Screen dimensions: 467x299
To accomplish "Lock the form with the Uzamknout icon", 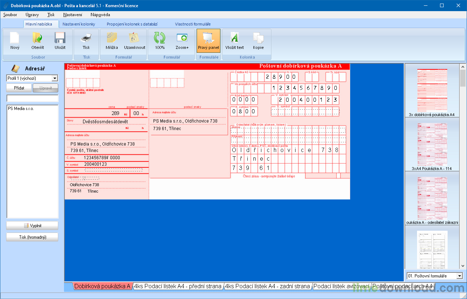I will click(134, 38).
